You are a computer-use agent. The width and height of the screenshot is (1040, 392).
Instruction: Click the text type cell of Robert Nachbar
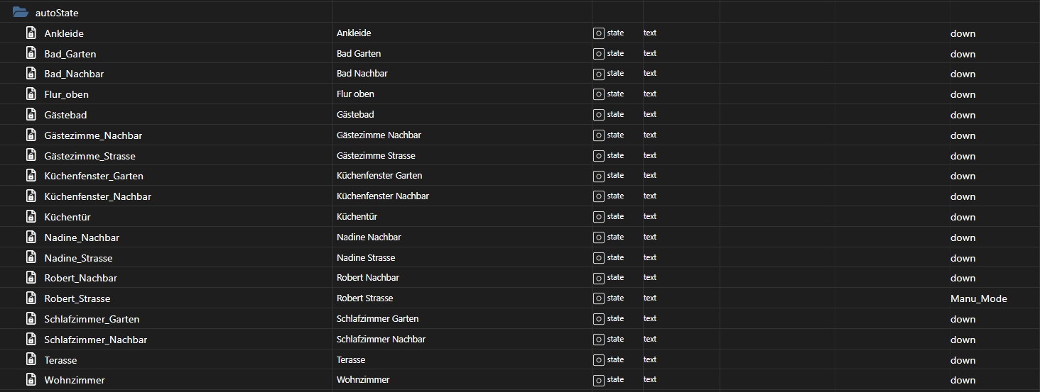649,277
